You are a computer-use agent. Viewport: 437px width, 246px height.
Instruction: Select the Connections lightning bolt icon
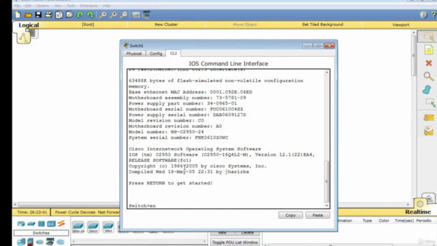click(x=61, y=223)
